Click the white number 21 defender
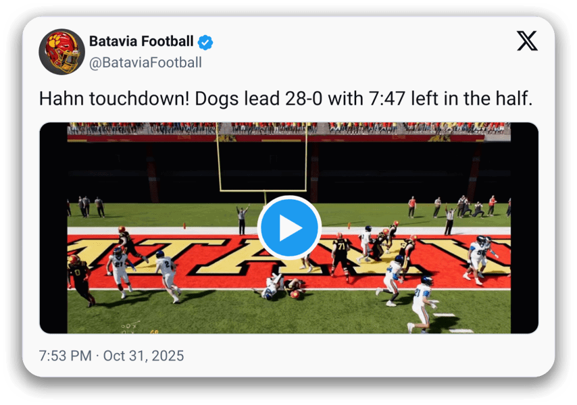Image resolution: width=577 pixels, height=405 pixels. (x=120, y=269)
